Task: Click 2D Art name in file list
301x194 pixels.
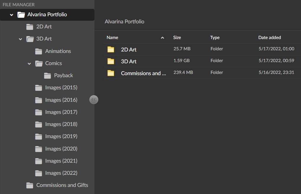Action: (x=129, y=49)
